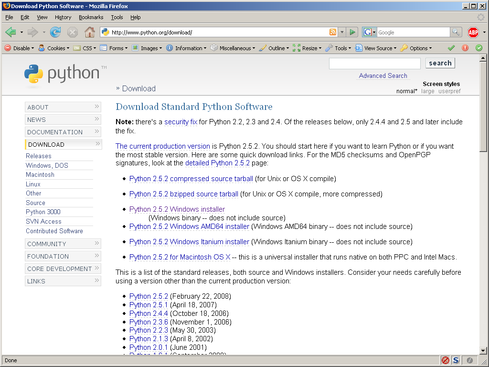Click the NoScript S icon in status bar
This screenshot has height=367, width=489.
pos(456,360)
